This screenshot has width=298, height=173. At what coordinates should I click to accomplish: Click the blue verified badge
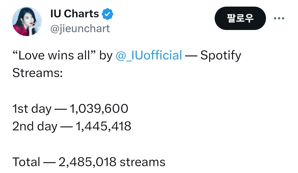[108, 14]
